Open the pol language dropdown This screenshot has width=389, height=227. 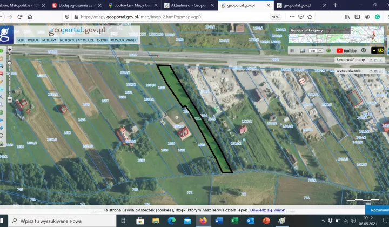pos(316,51)
